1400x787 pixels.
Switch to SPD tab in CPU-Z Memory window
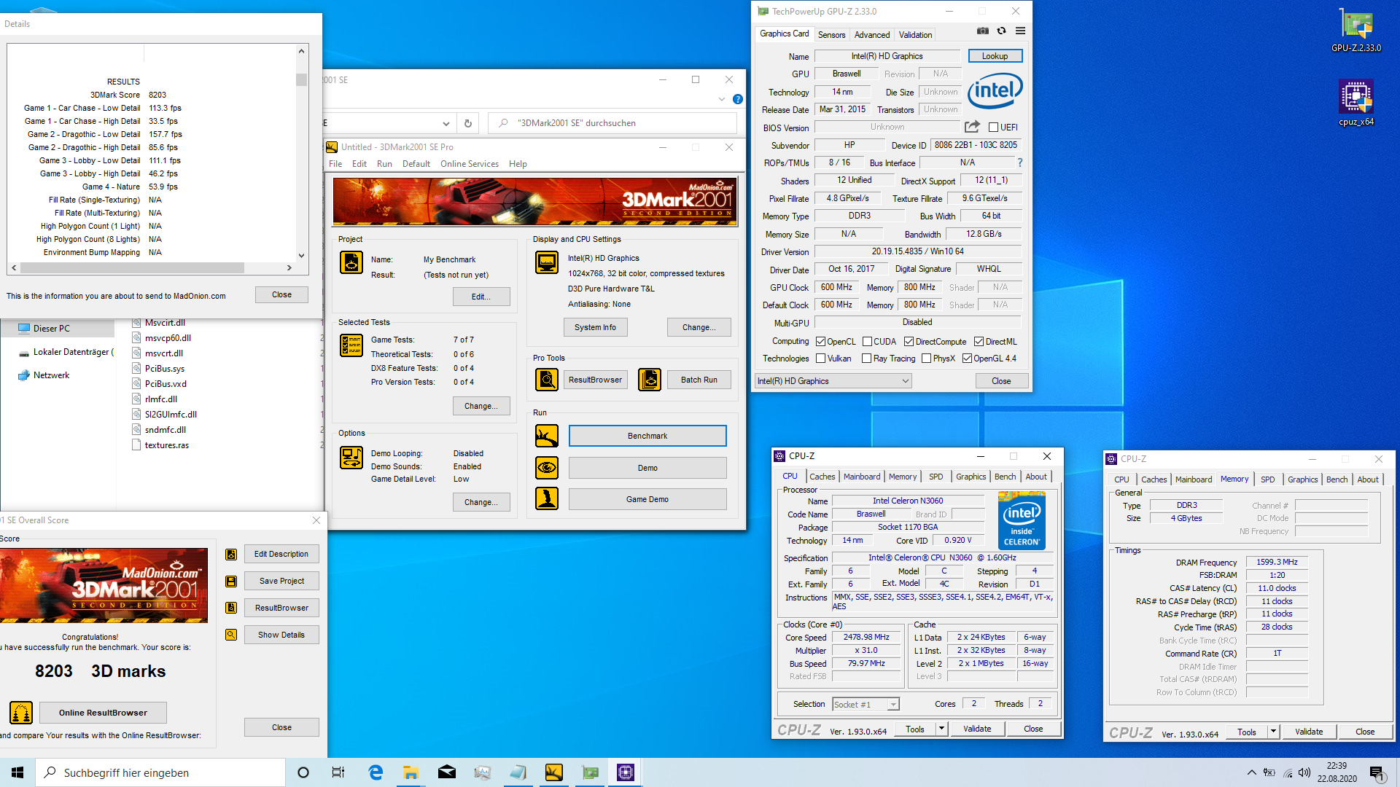(1268, 479)
